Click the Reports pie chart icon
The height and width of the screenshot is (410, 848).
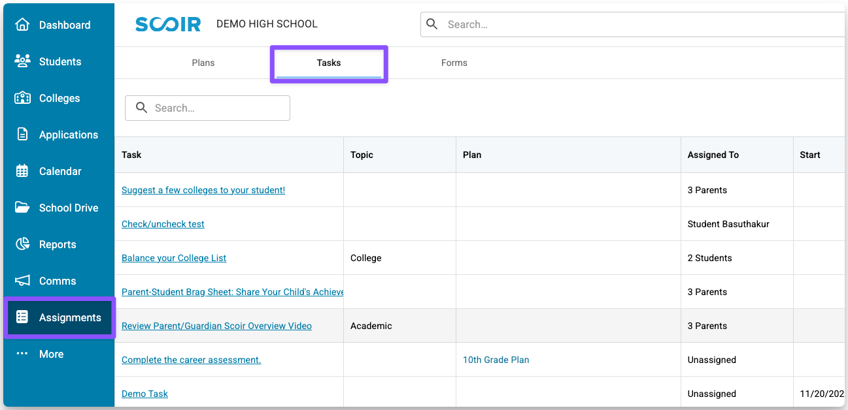(x=22, y=244)
